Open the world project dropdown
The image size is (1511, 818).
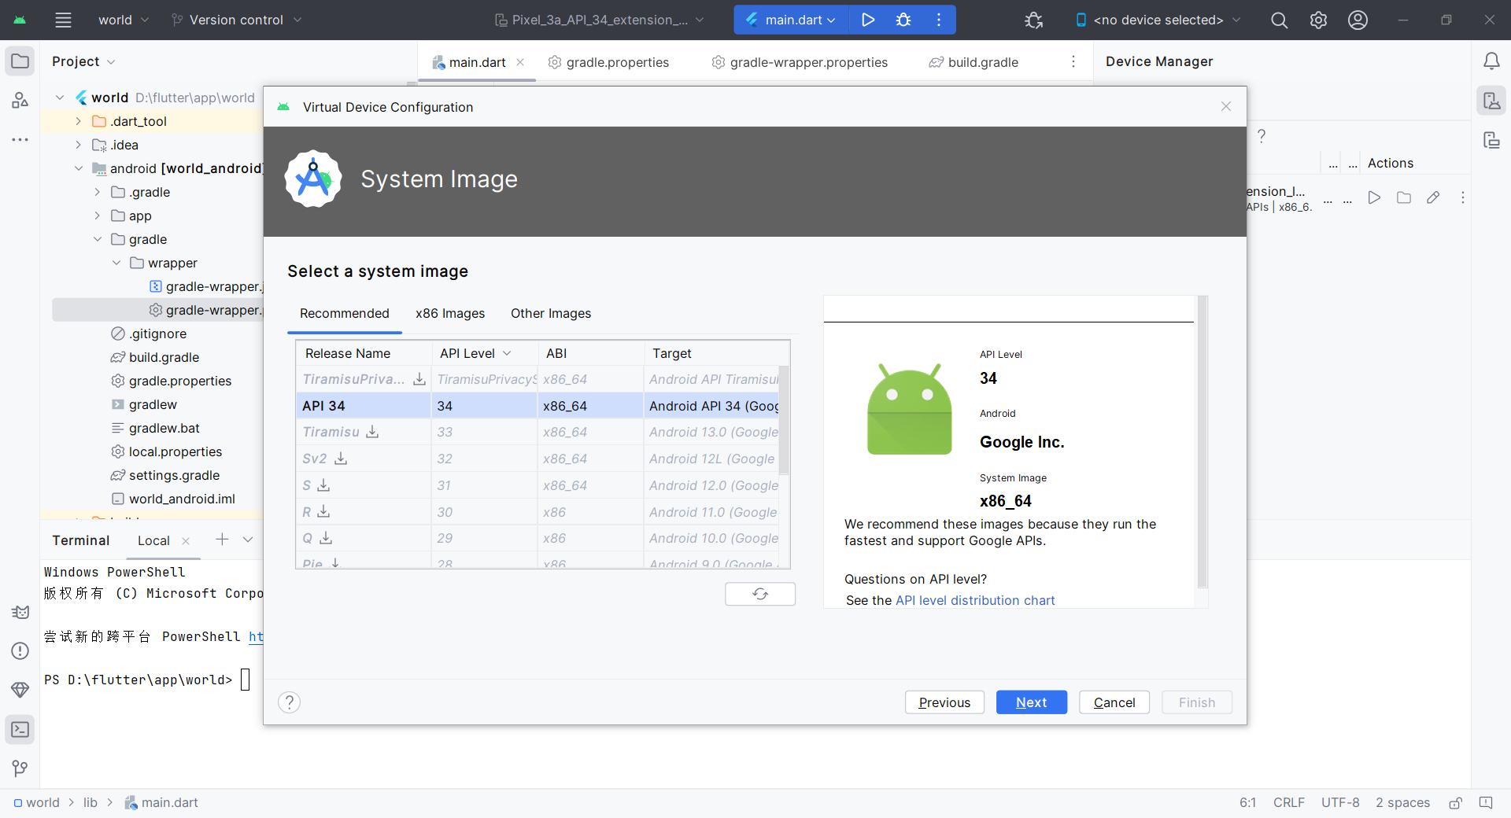pos(123,20)
